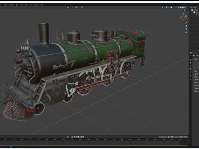The height and width of the screenshot is (149, 199).
Task: Open red World properties tab
Action: click(191, 72)
